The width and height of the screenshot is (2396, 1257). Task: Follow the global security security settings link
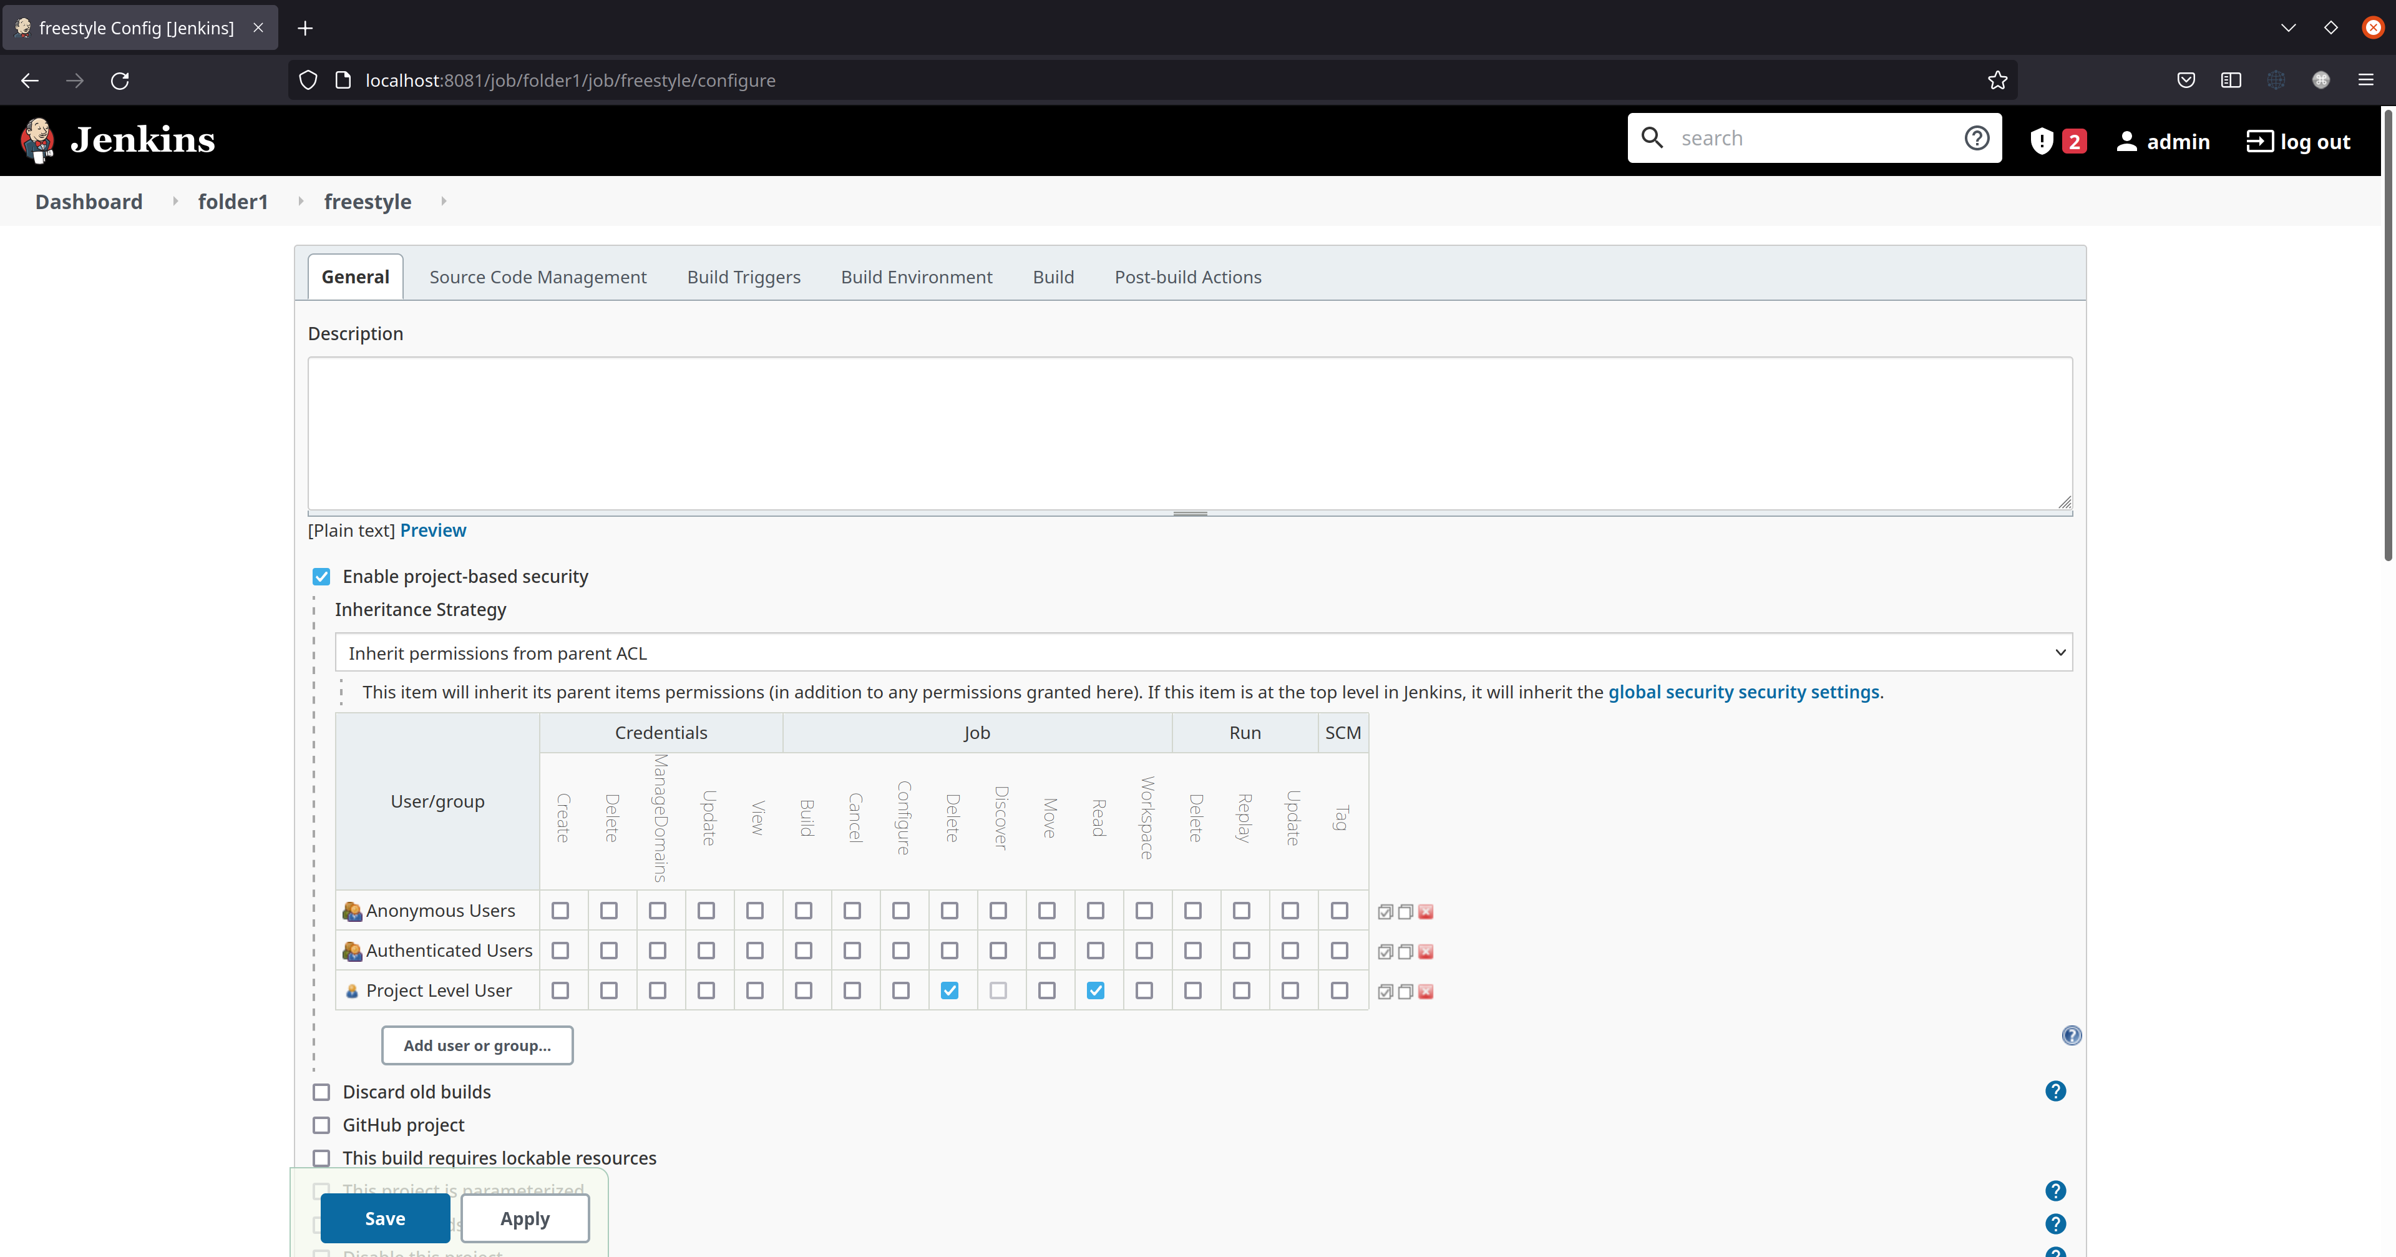(1743, 692)
